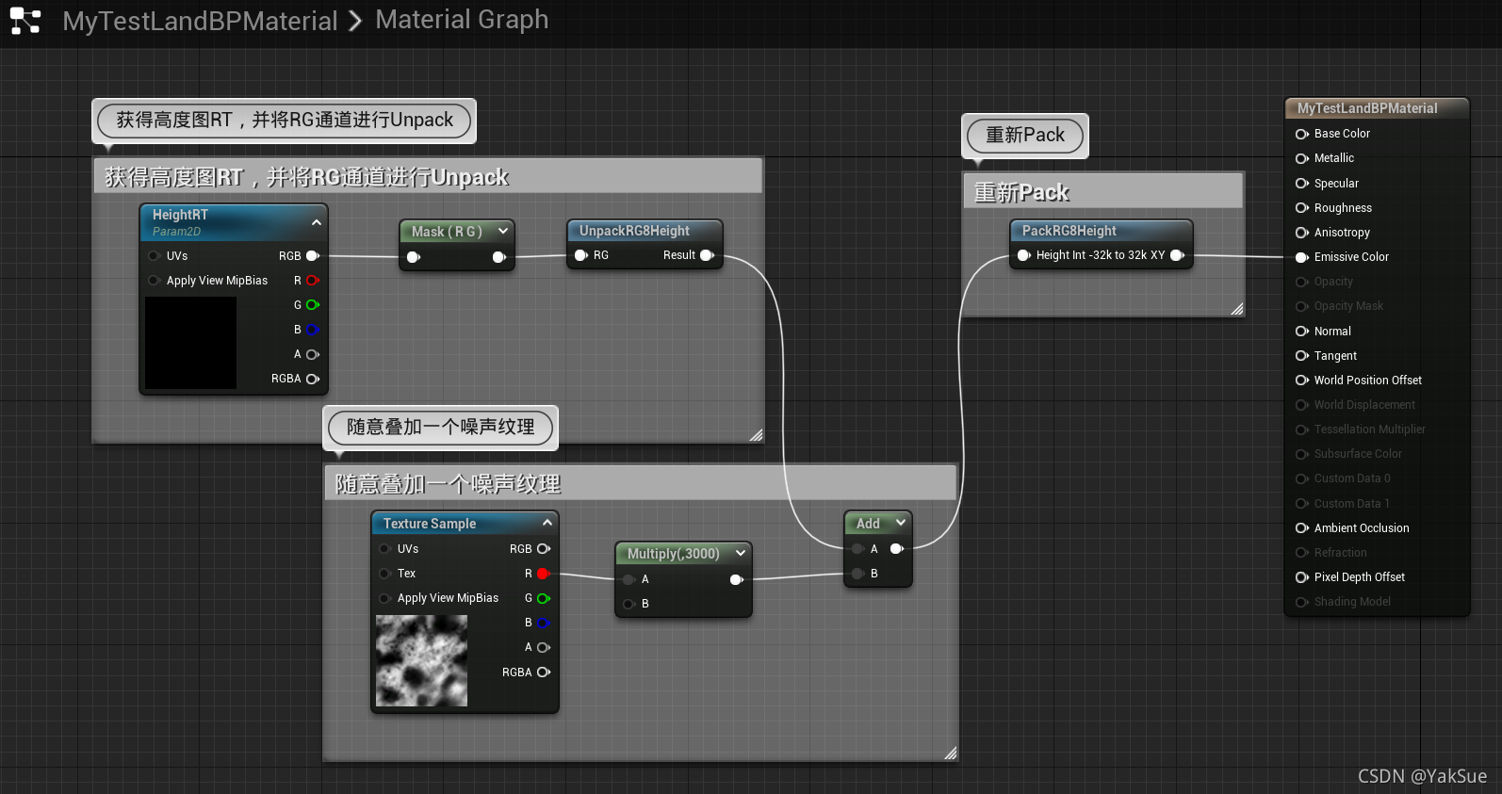1502x794 pixels.
Task: Collapse the Texture Sample node
Action: (547, 523)
